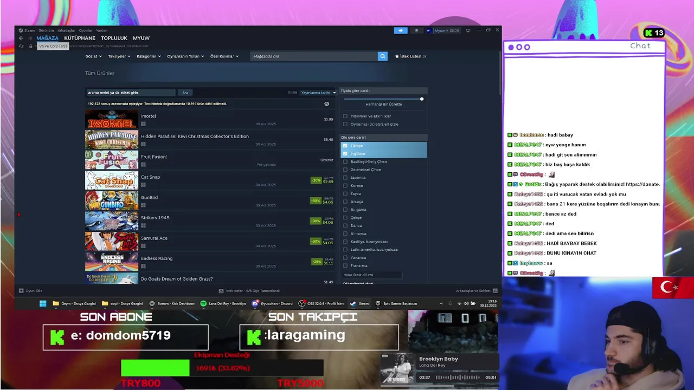This screenshot has width=694, height=390.
Task: Open Myuw account balance dropdown
Action: tap(444, 30)
